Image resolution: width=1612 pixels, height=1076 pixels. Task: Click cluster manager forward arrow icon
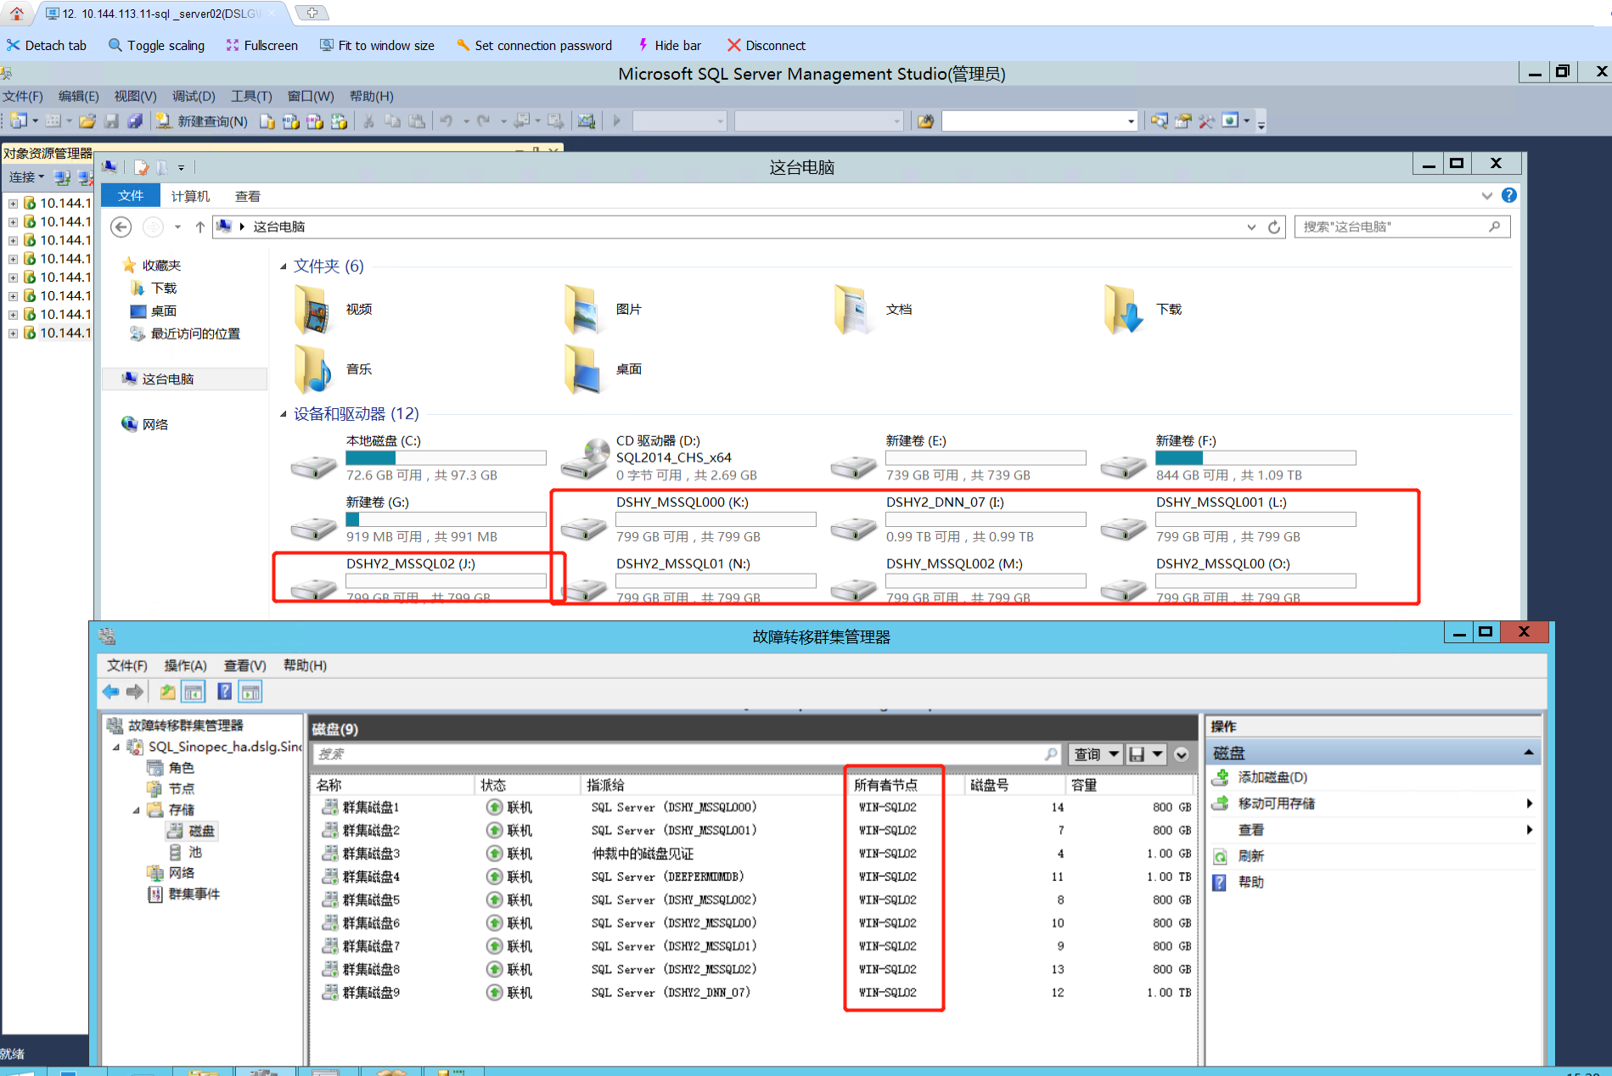coord(135,692)
